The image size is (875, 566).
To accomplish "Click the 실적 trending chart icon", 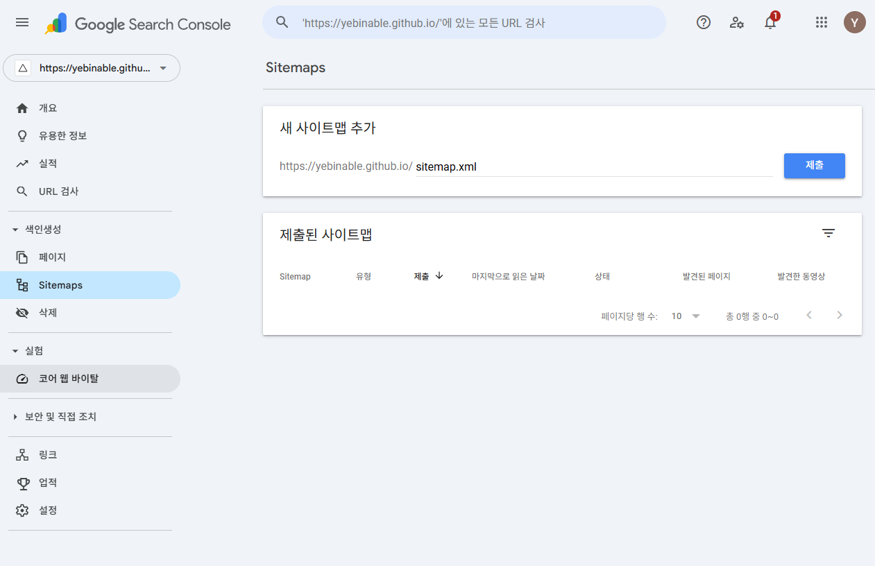I will tap(22, 164).
